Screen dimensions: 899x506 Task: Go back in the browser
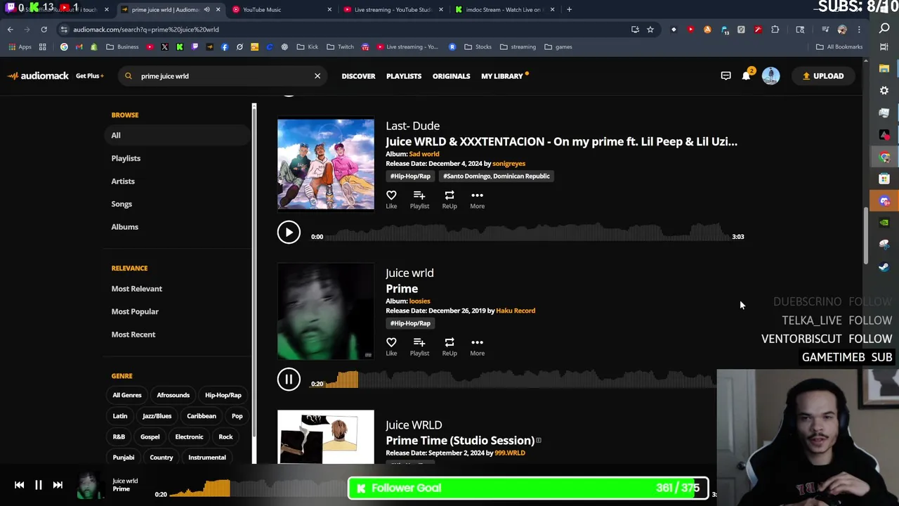10,30
